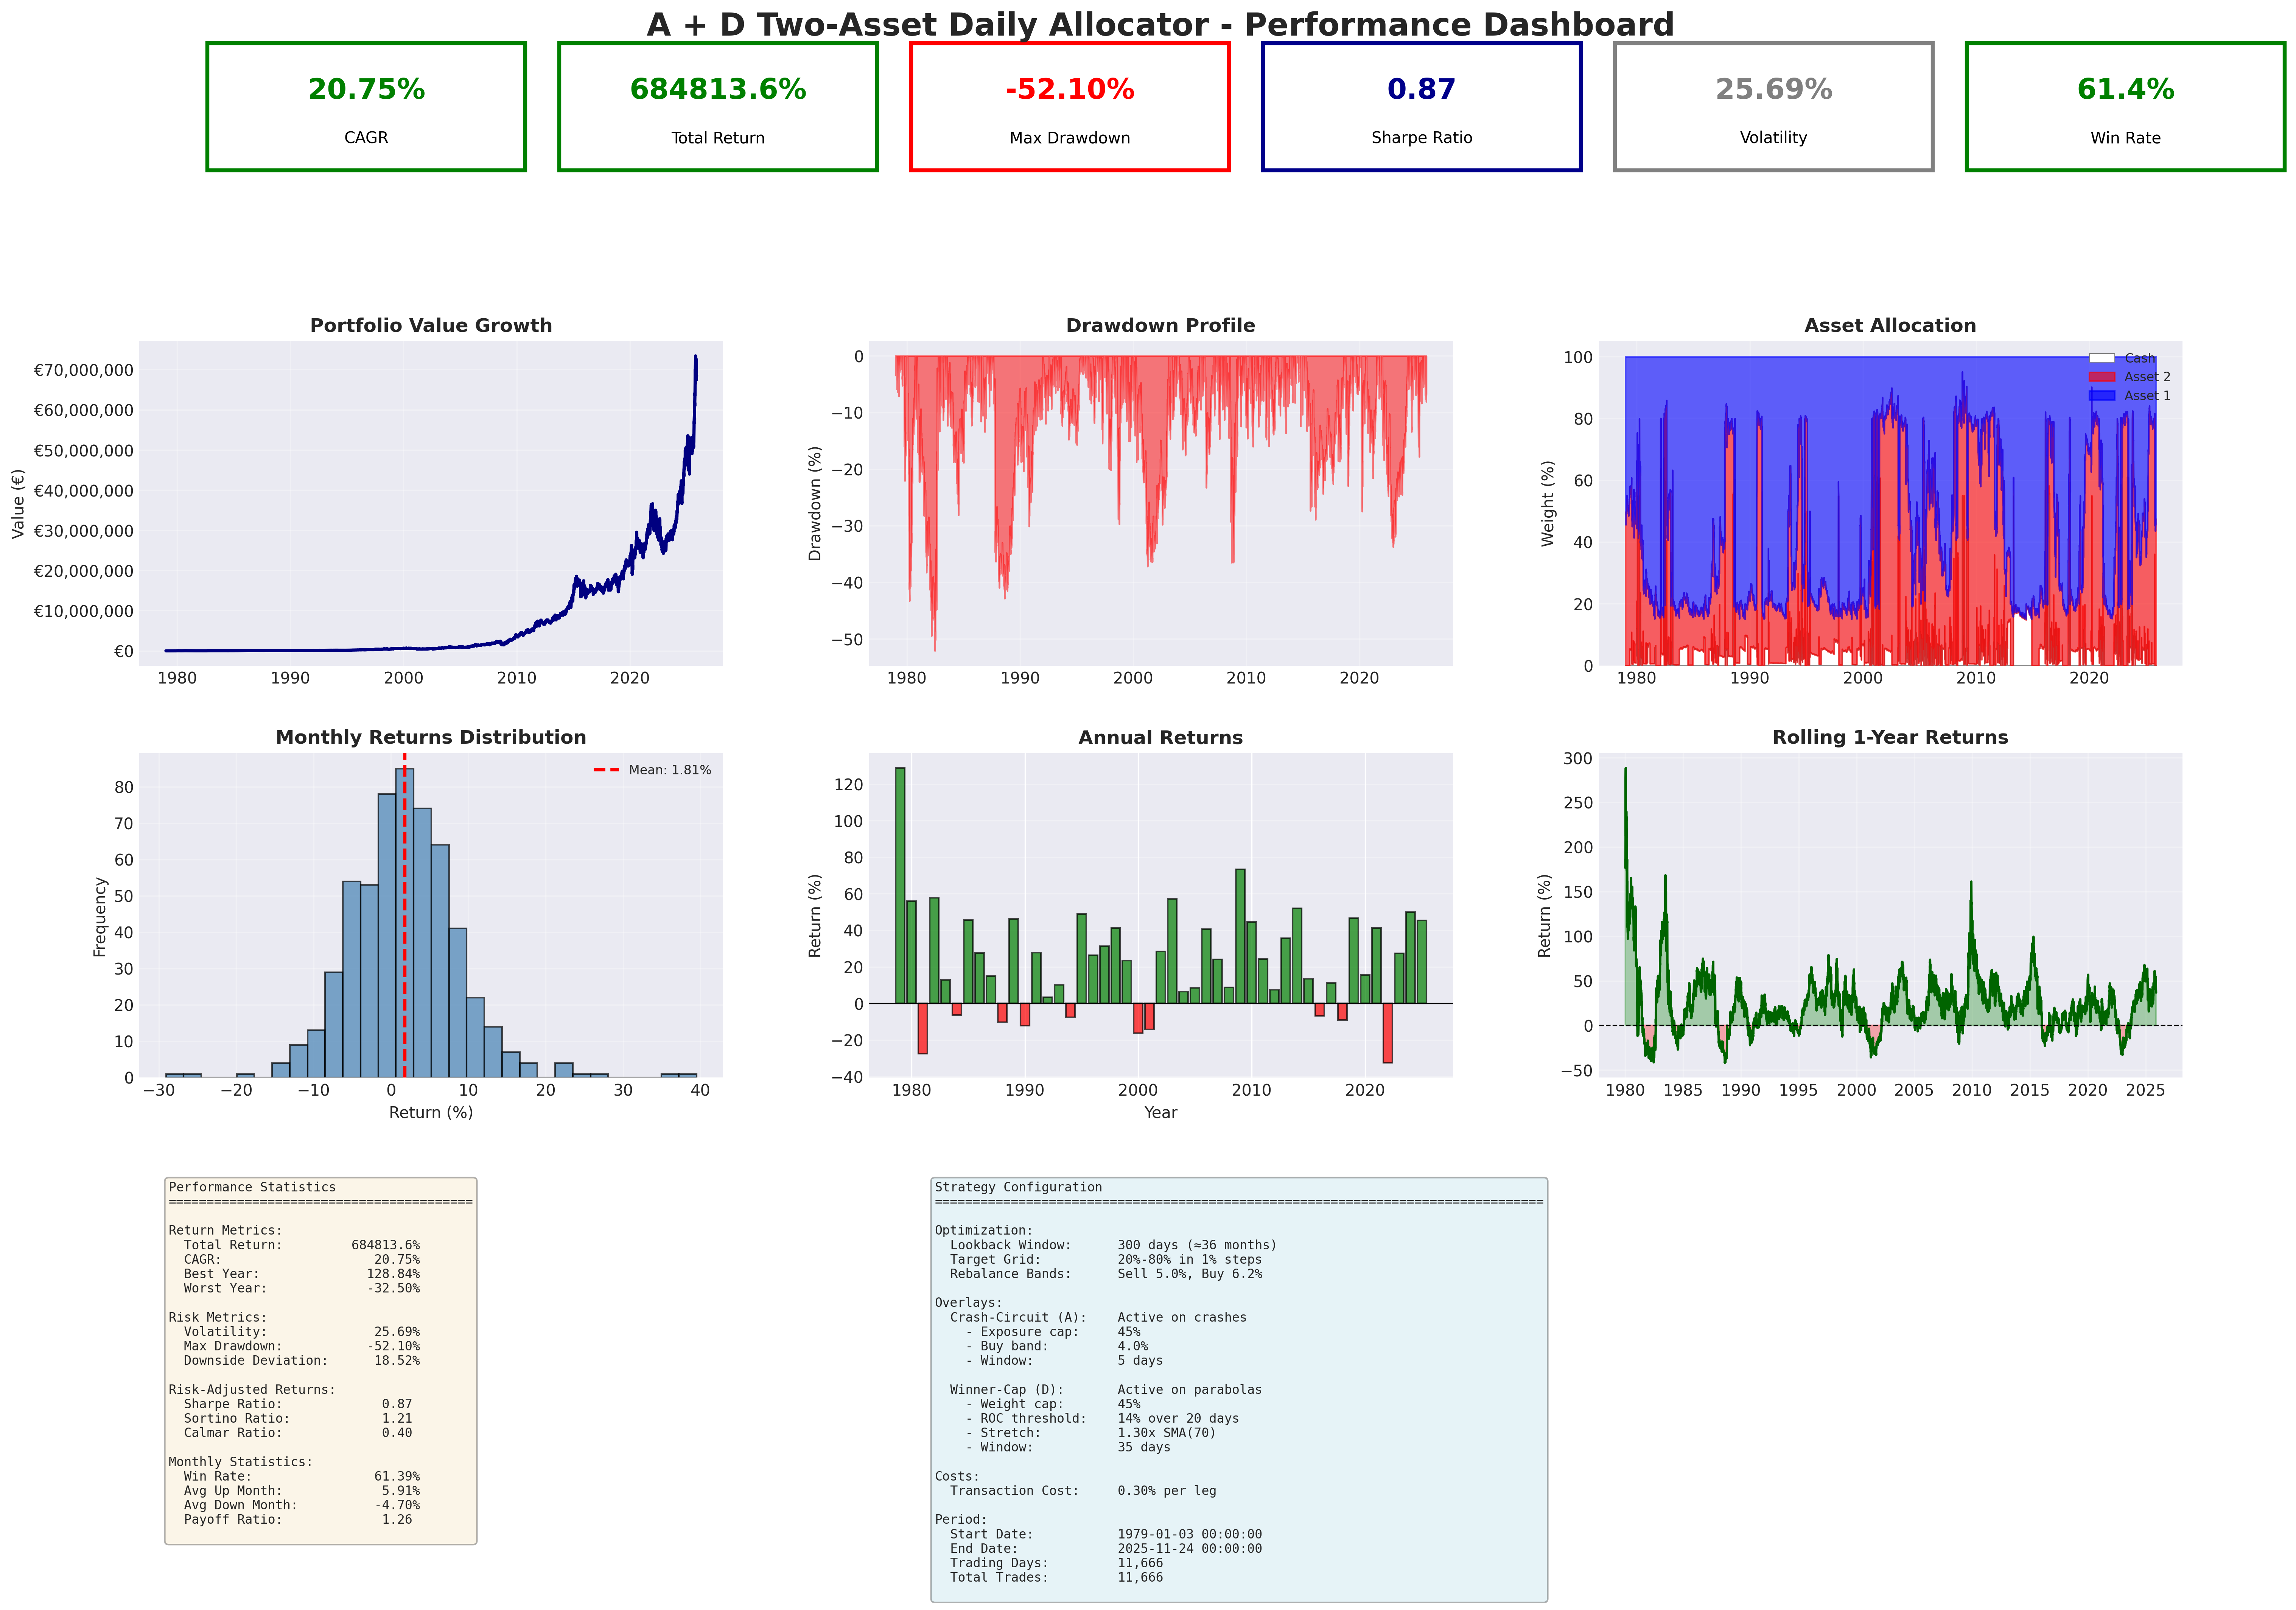Click the Asset Allocation chart title

(1890, 326)
